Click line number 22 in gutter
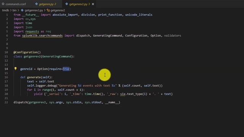 (6, 102)
